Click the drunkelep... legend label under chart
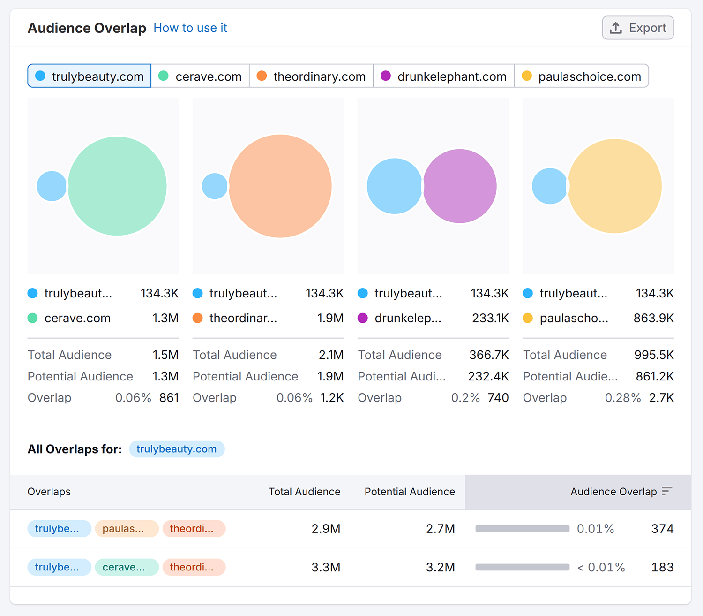Viewport: 703px width, 616px height. [408, 318]
